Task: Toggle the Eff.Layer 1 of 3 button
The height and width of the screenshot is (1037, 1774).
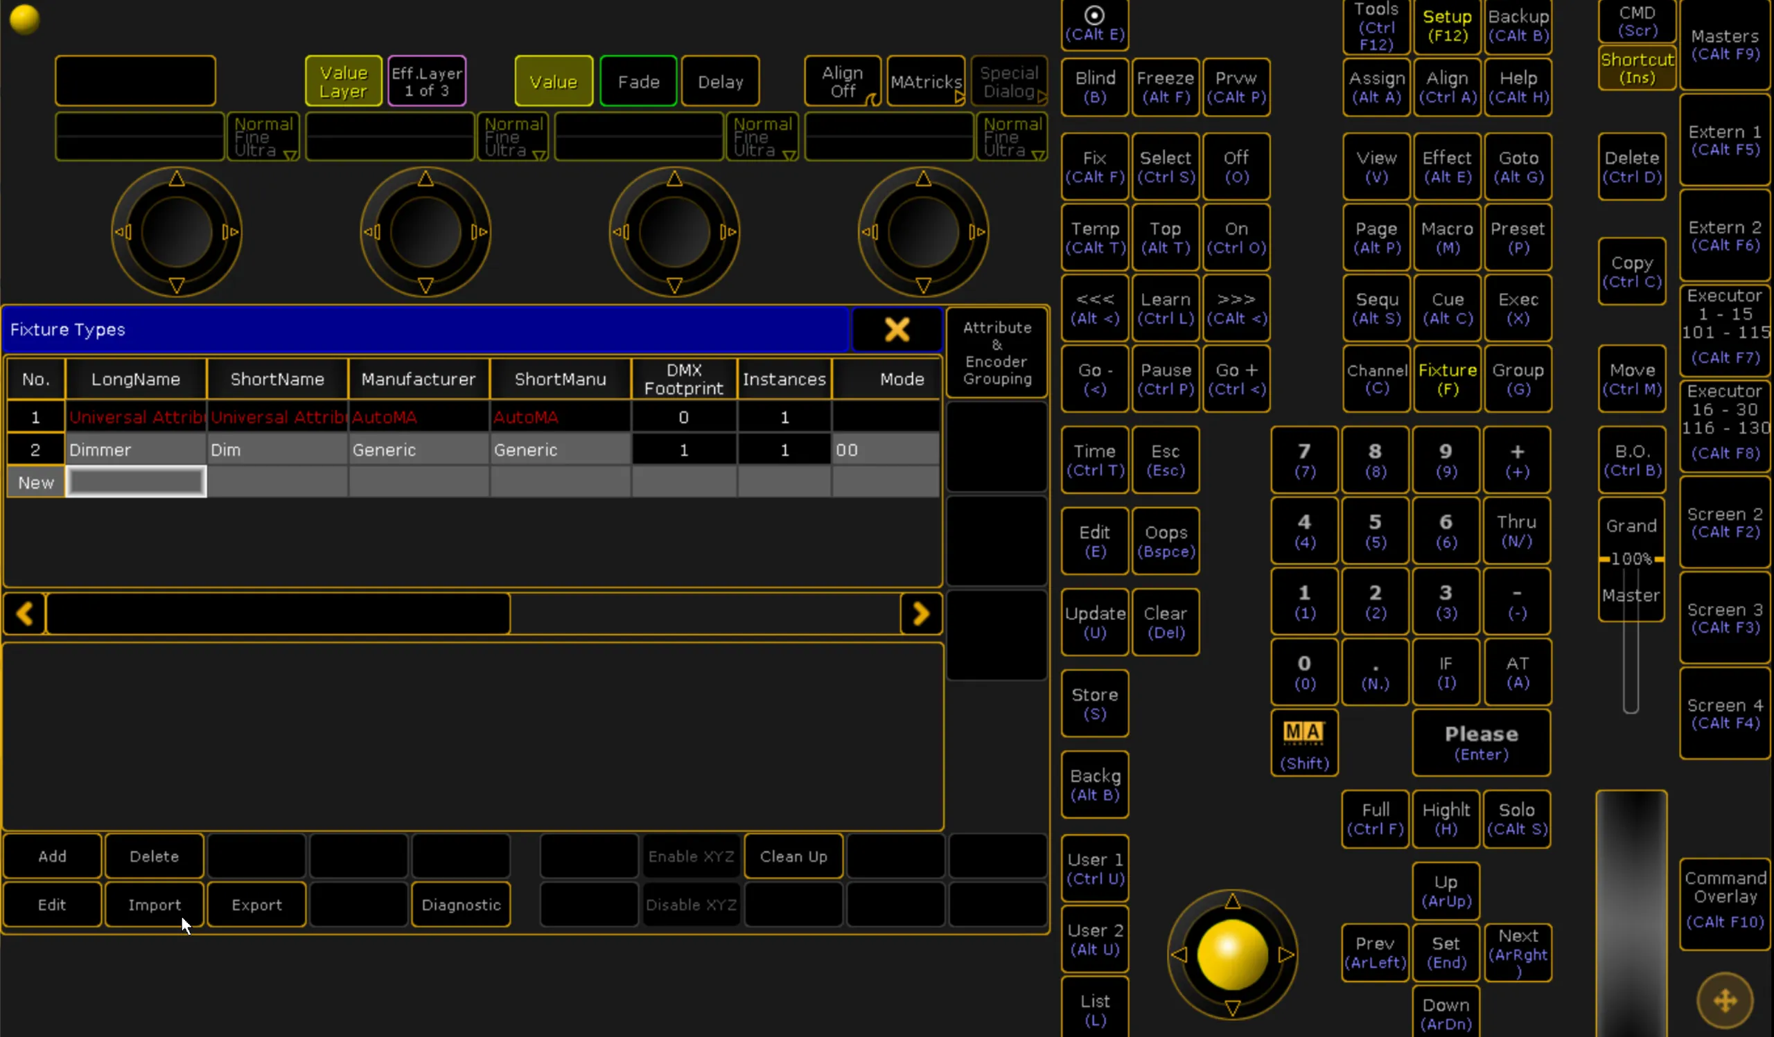Action: coord(427,81)
